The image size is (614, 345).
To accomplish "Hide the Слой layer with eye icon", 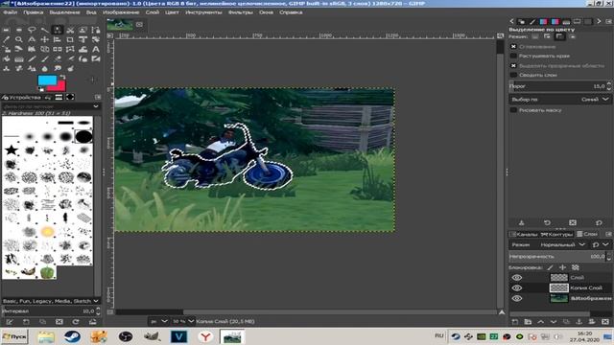I will tap(517, 278).
